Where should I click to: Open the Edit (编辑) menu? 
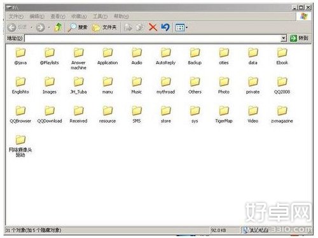[x=37, y=17]
